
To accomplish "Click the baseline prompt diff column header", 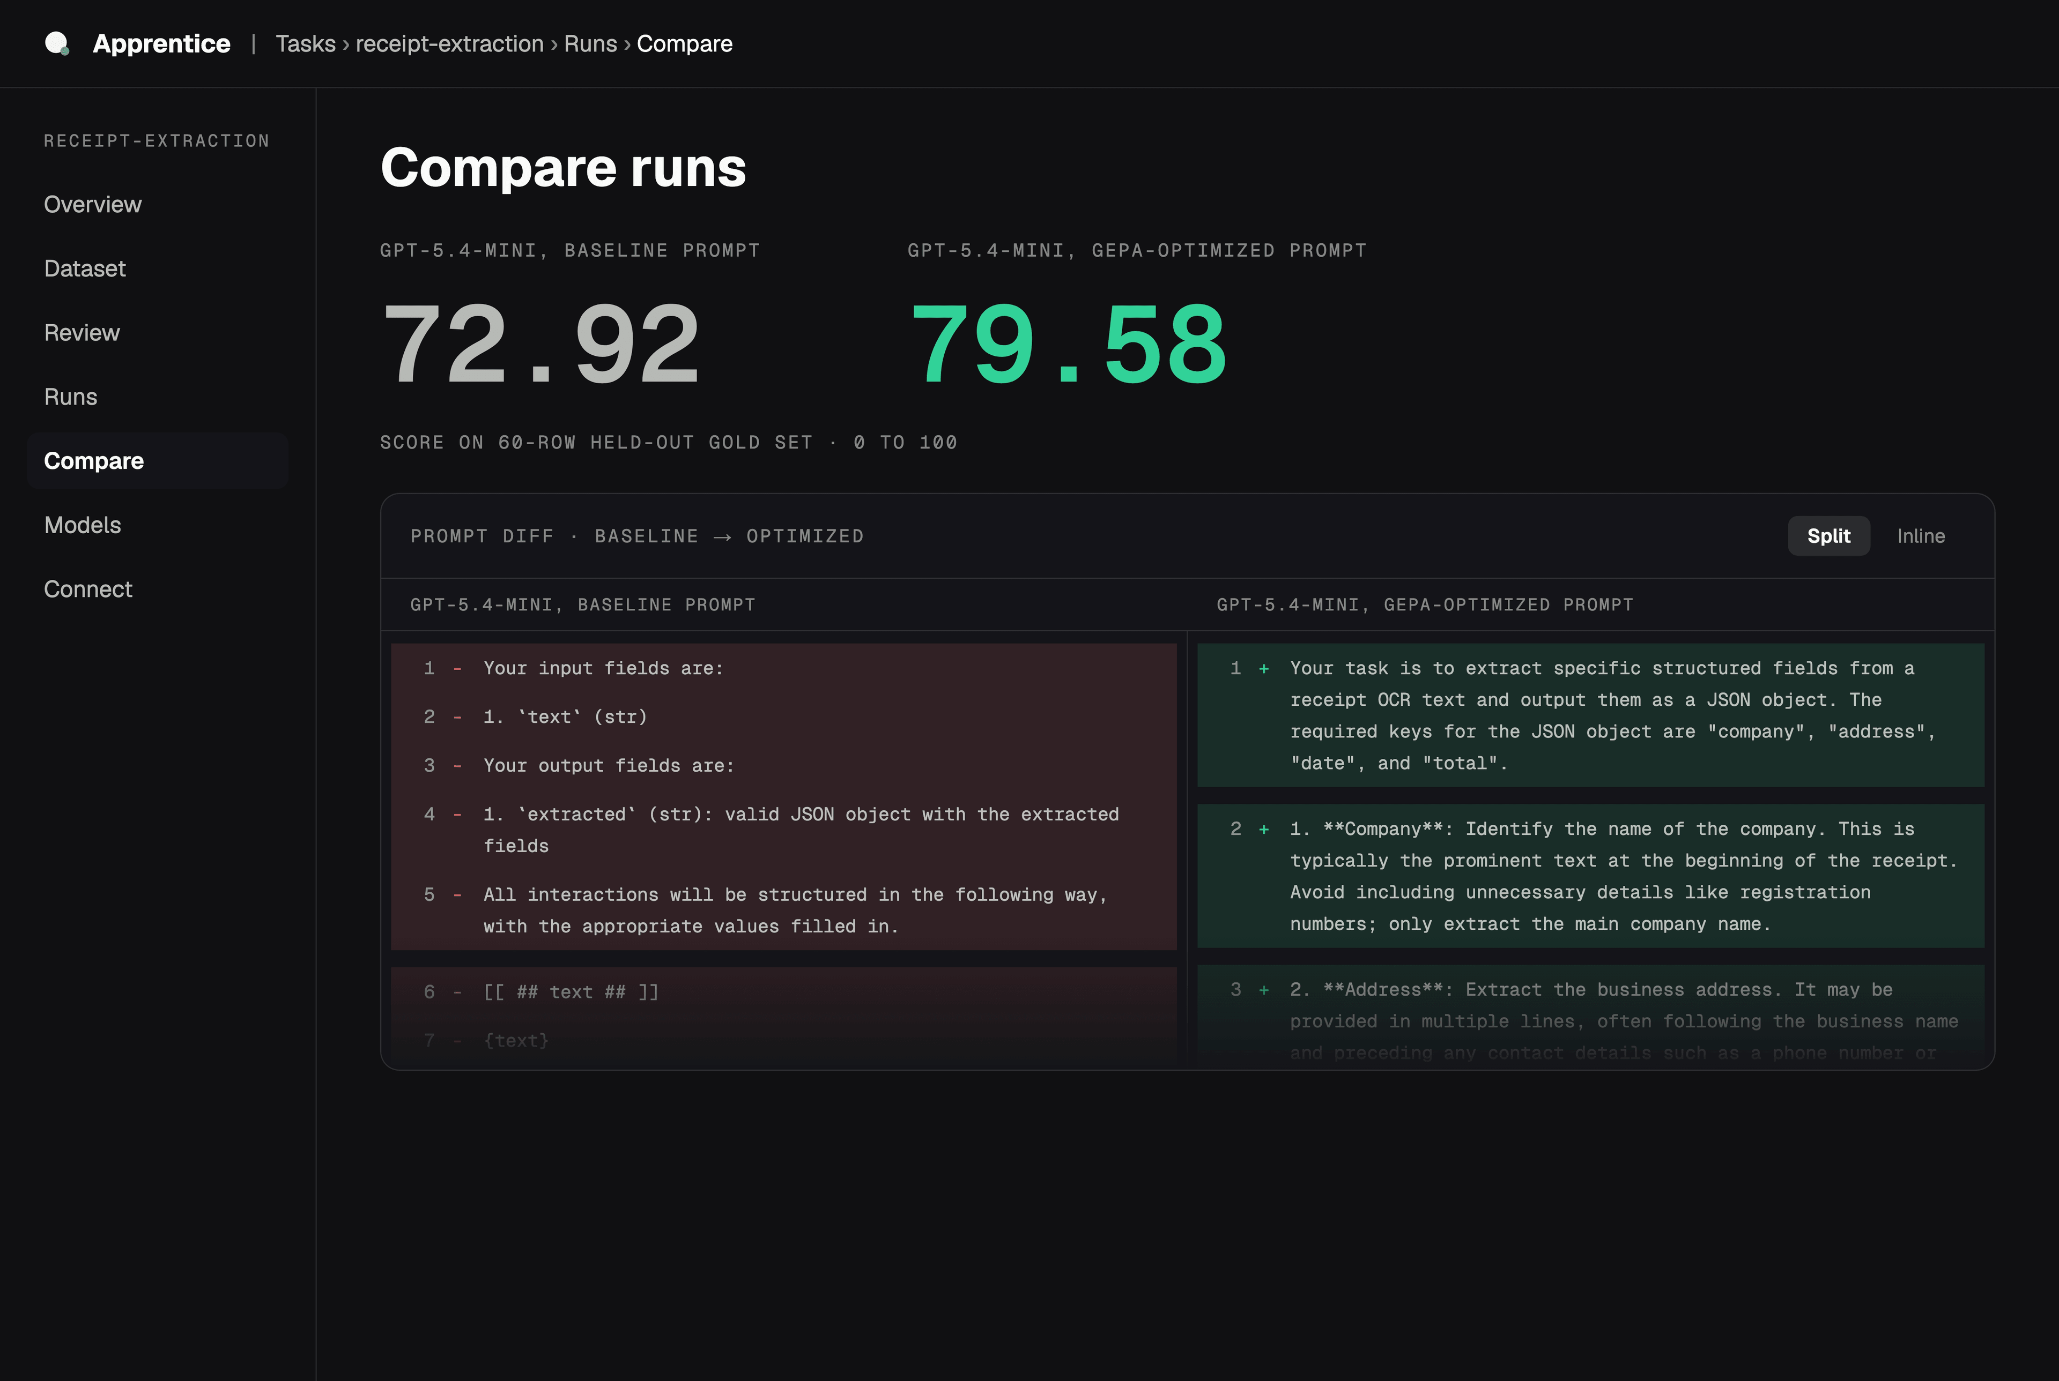I will [x=582, y=605].
